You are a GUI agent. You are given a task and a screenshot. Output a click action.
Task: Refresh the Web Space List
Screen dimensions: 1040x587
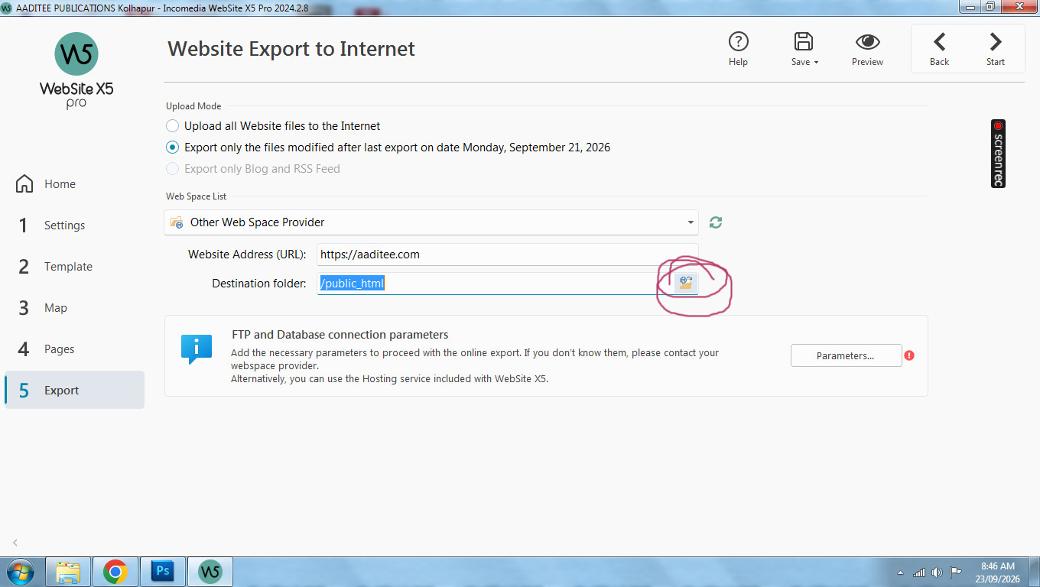(x=716, y=222)
